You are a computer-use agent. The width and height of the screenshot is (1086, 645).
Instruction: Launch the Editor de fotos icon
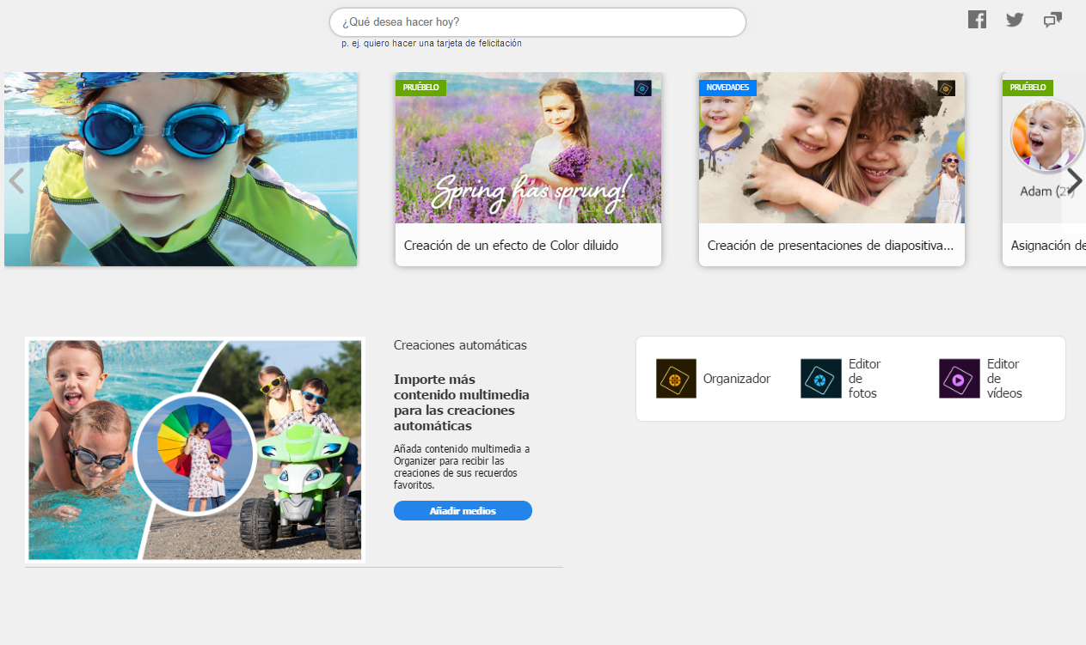tap(821, 379)
